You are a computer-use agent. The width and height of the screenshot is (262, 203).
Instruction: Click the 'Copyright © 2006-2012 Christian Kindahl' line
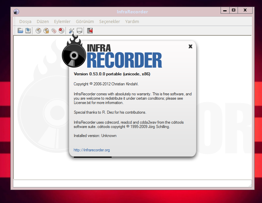pos(106,84)
